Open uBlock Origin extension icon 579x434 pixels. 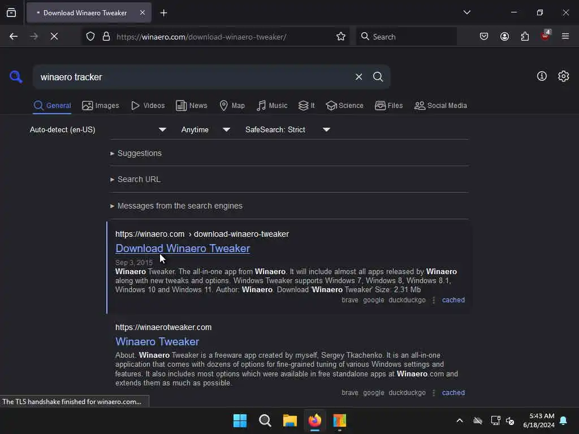546,36
